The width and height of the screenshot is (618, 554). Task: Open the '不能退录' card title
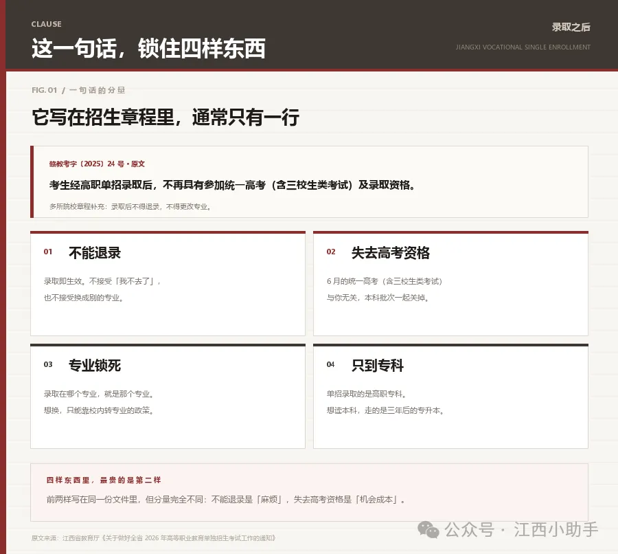[x=95, y=252]
